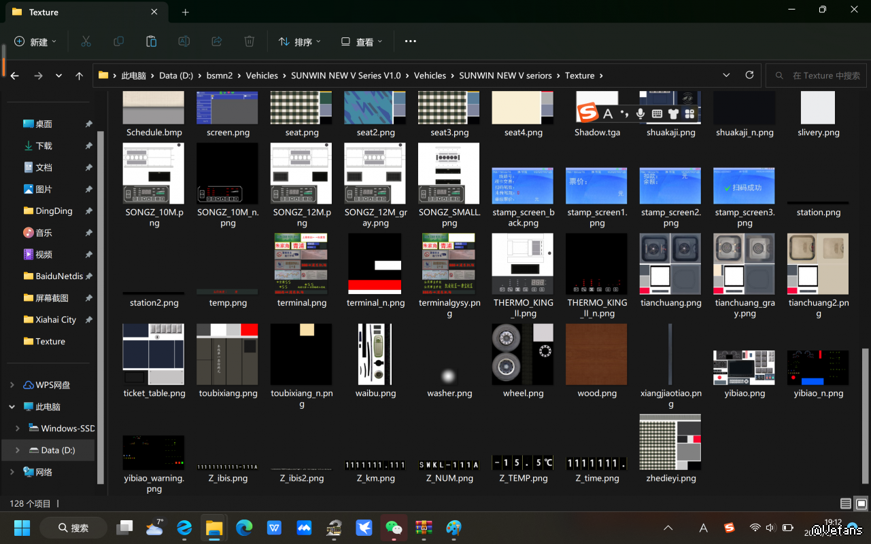This screenshot has width=871, height=544.
Task: Go up one folder level
Action: coord(79,76)
